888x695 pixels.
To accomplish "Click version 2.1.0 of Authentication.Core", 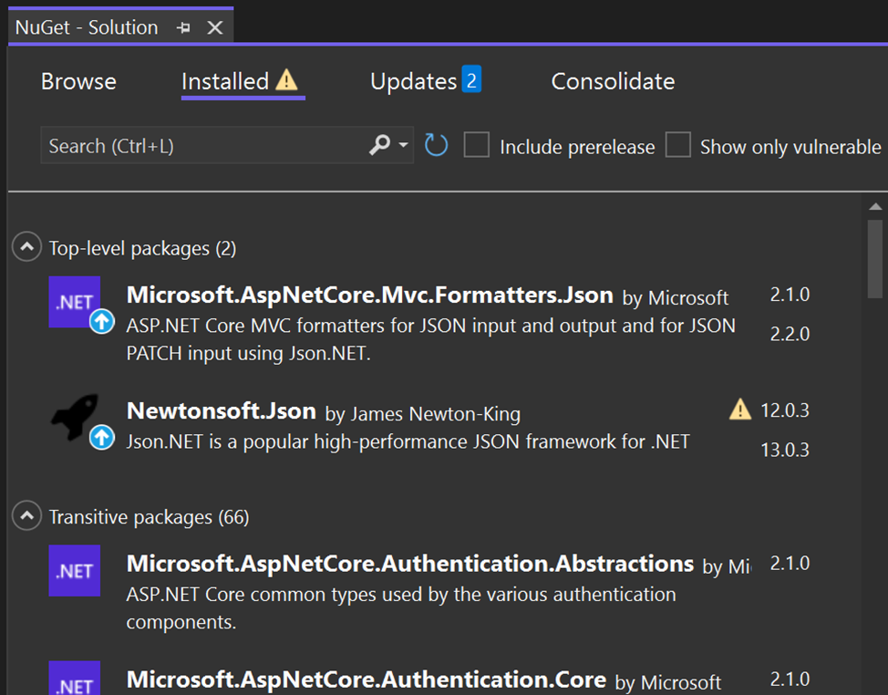I will tap(790, 679).
